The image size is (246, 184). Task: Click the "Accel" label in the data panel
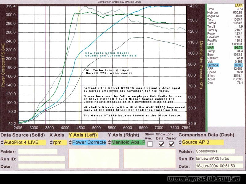pyautogui.click(x=211, y=79)
